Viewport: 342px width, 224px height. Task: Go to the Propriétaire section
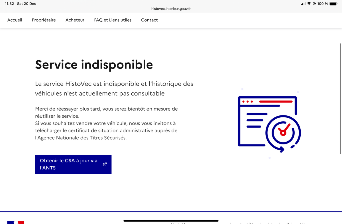pos(44,20)
